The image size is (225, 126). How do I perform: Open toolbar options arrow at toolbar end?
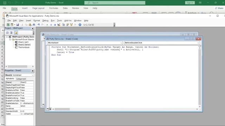point(114,25)
